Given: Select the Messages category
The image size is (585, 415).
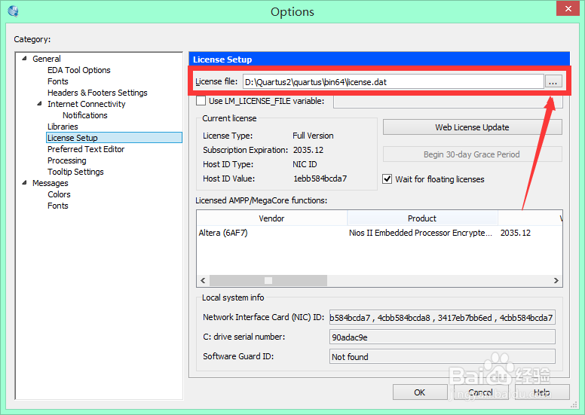Looking at the screenshot, I should [51, 183].
